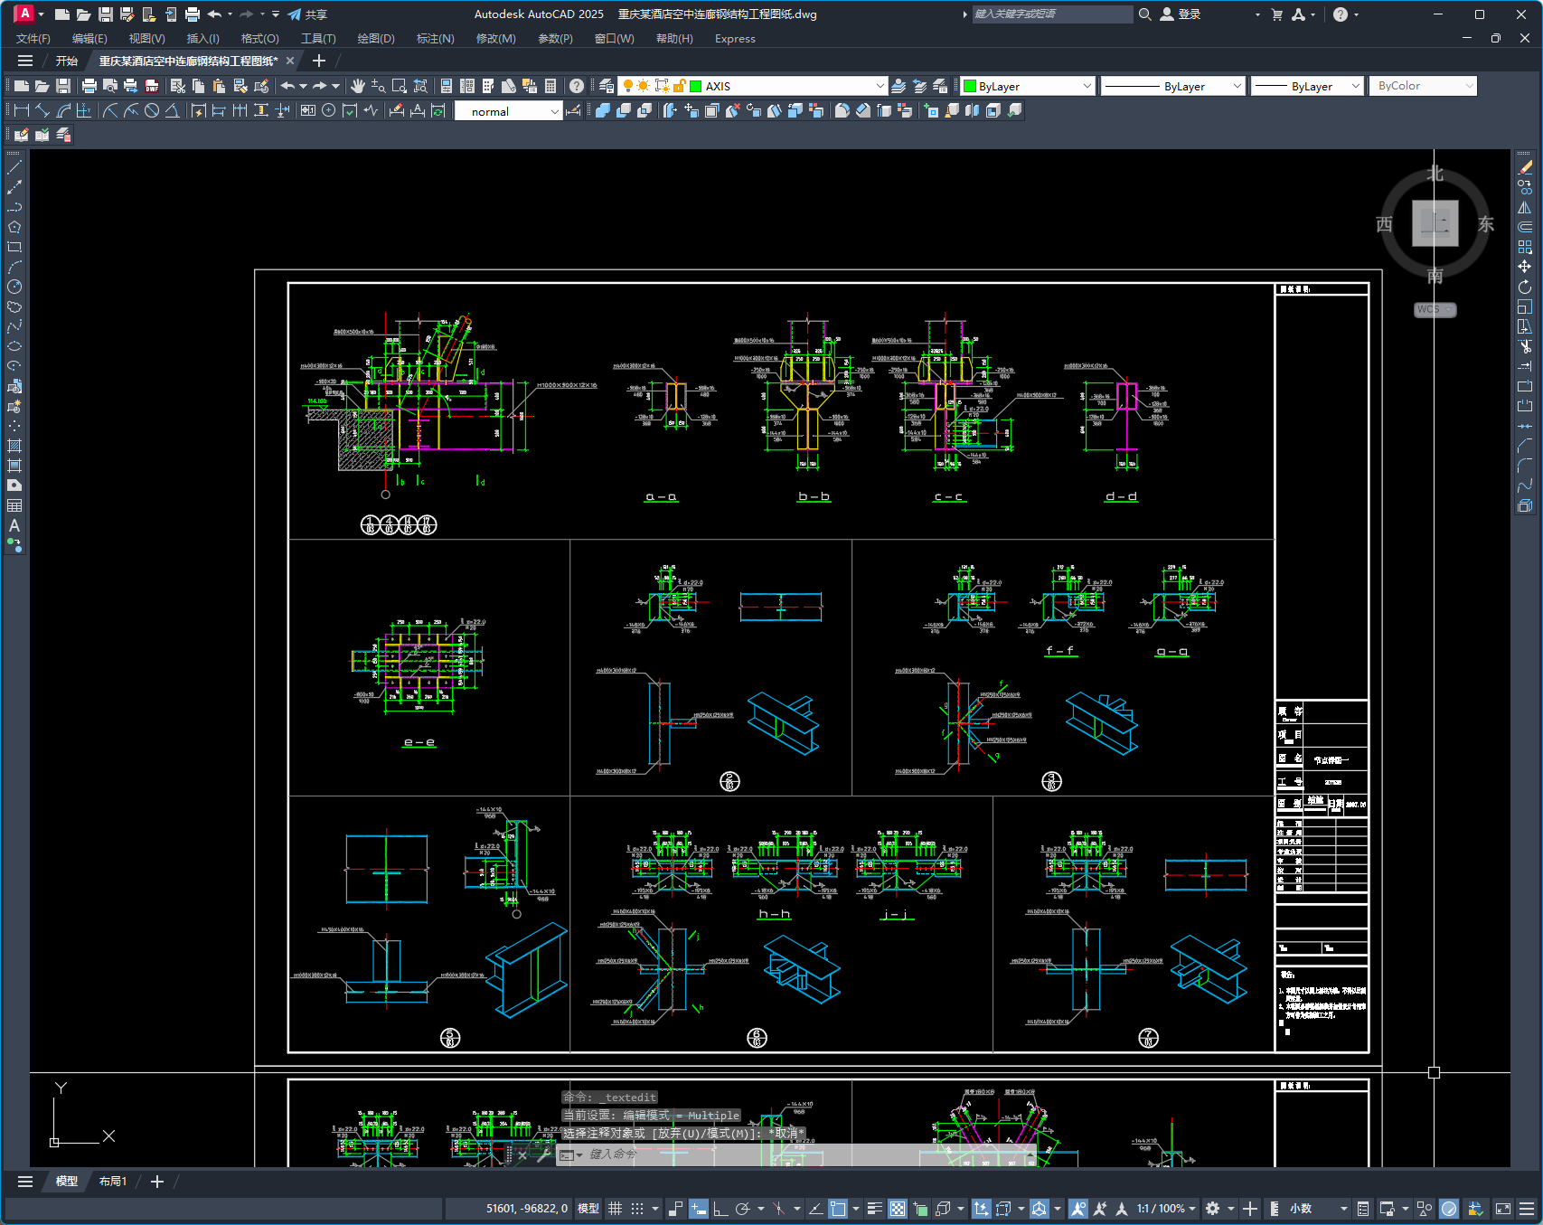Screen dimensions: 1543x1225
Task: Click the Zoom Window toolbar icon
Action: tap(400, 86)
